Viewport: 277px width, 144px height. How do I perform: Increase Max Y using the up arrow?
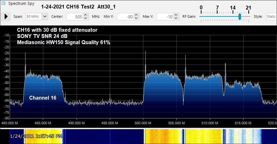(176, 15)
